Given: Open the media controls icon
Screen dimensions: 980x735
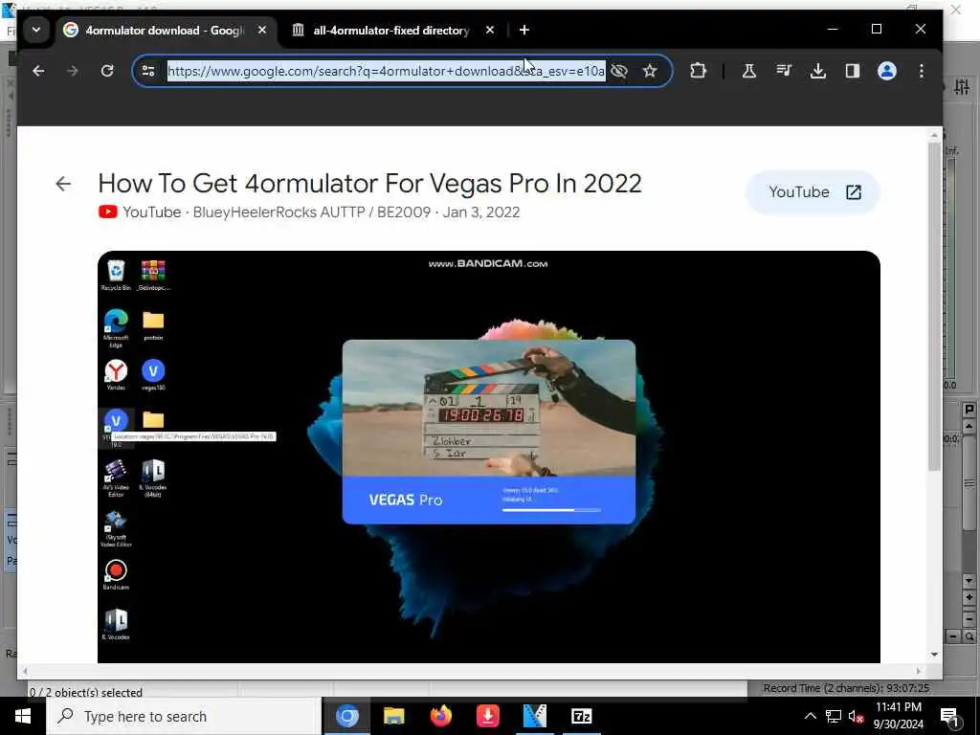Looking at the screenshot, I should tap(783, 71).
